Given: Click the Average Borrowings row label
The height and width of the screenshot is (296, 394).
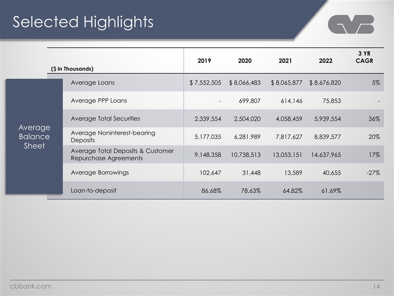Looking at the screenshot, I should click(100, 172).
